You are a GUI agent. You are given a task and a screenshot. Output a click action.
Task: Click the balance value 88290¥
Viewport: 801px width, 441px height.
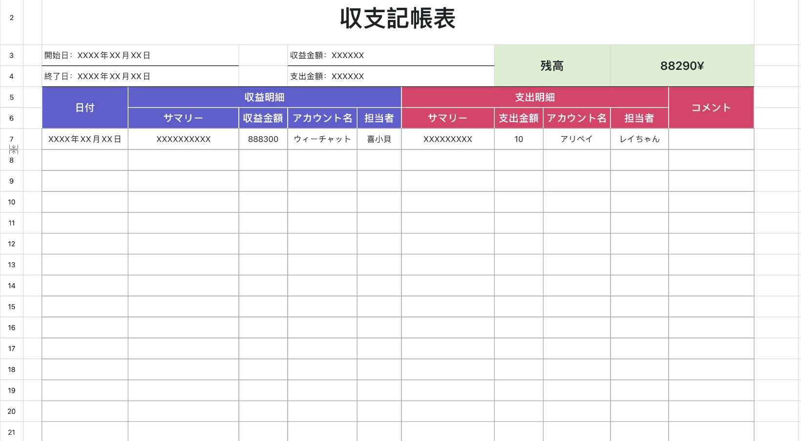[682, 66]
